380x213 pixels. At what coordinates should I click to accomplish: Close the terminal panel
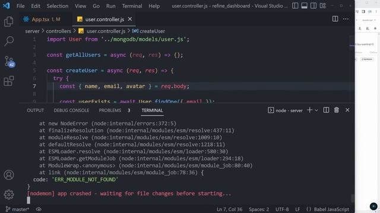[347, 110]
